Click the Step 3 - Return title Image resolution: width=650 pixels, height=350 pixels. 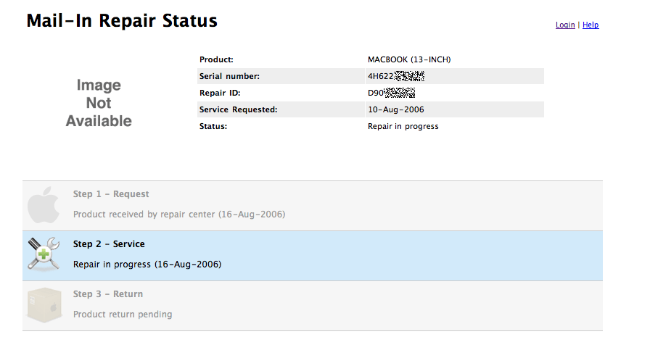tap(108, 294)
